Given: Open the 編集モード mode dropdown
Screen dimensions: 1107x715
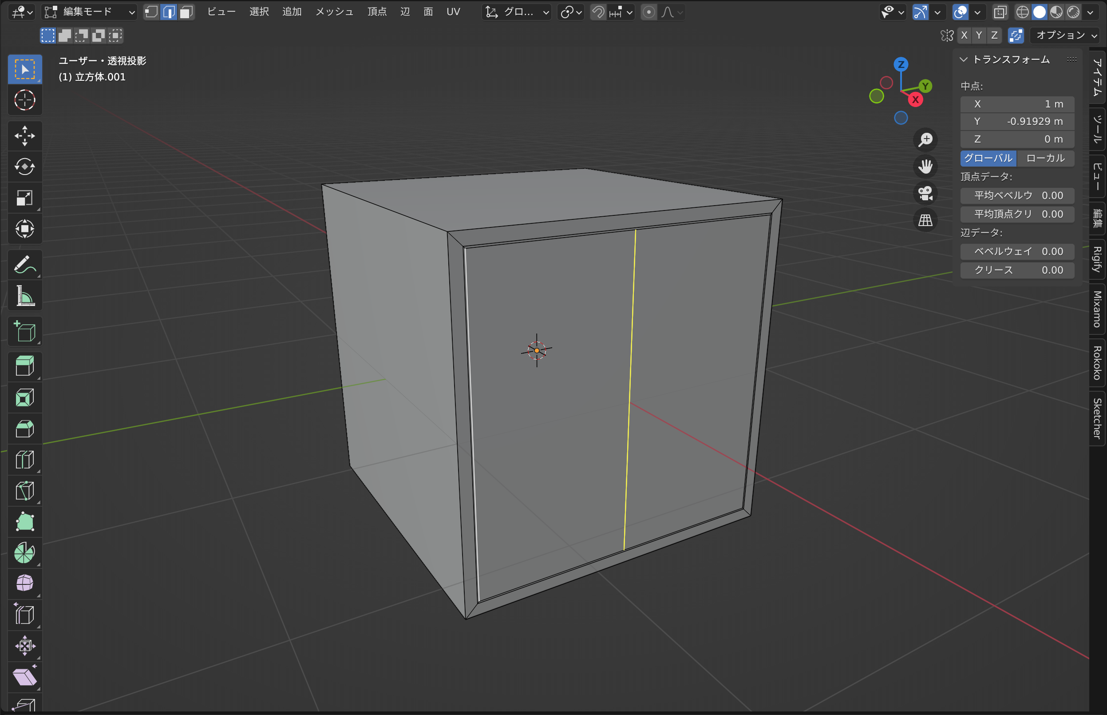Looking at the screenshot, I should 90,12.
